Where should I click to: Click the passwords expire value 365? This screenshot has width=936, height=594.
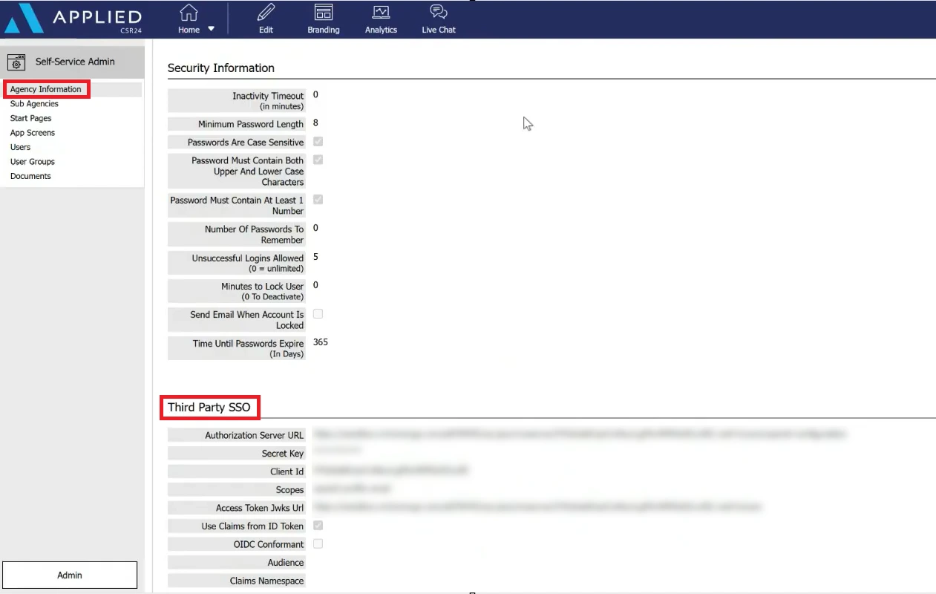(x=321, y=342)
